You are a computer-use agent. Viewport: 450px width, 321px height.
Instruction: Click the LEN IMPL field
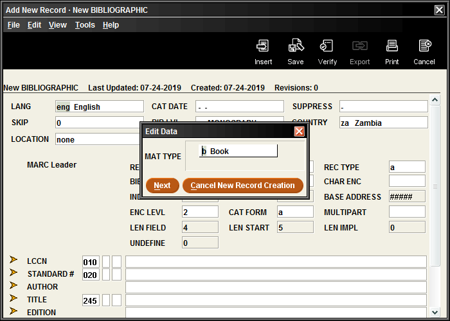[407, 227]
